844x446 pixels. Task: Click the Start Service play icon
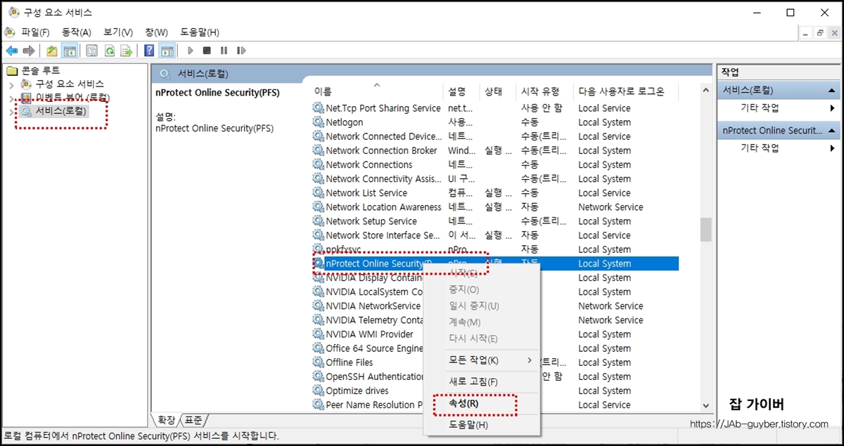pyautogui.click(x=190, y=51)
